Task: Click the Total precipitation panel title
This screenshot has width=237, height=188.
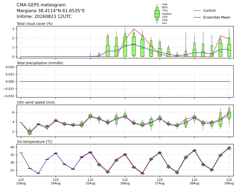Action: [x=40, y=63]
